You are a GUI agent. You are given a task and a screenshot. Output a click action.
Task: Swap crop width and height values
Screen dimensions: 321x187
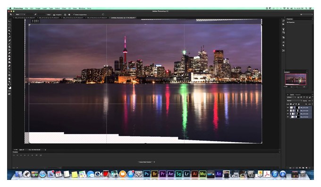(x=35, y=15)
